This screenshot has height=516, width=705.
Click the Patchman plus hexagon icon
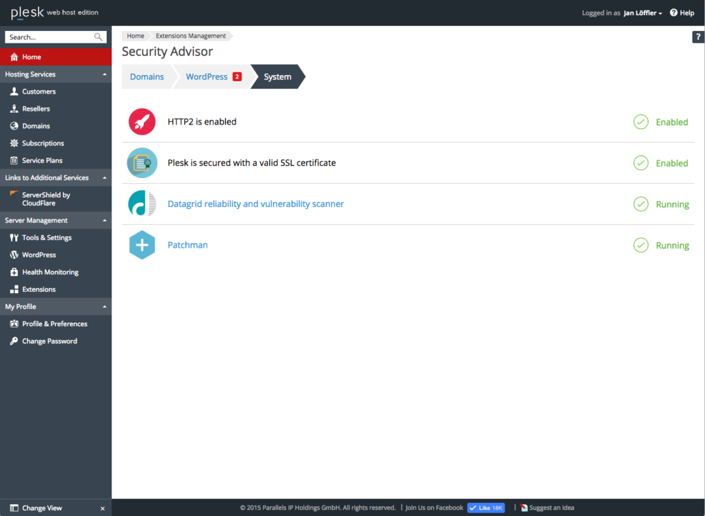coord(142,245)
